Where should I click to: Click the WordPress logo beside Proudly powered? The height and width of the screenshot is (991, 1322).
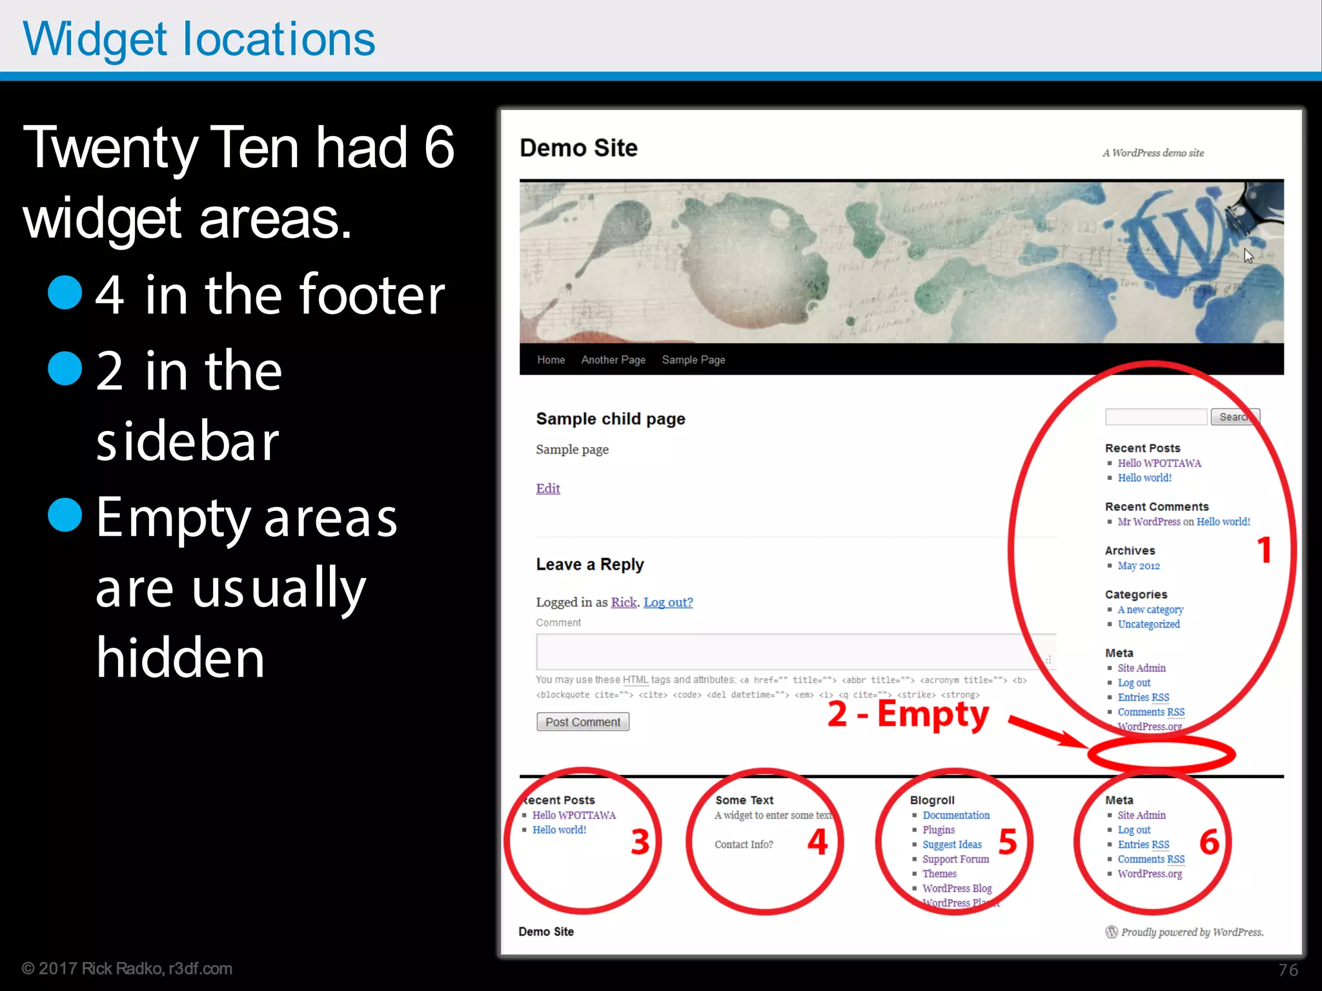(1111, 932)
